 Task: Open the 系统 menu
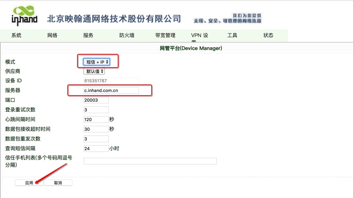[17, 35]
